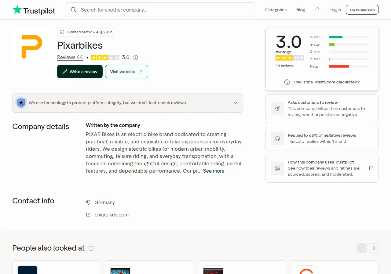
Task: Click the Germany location text
Action: [105, 202]
